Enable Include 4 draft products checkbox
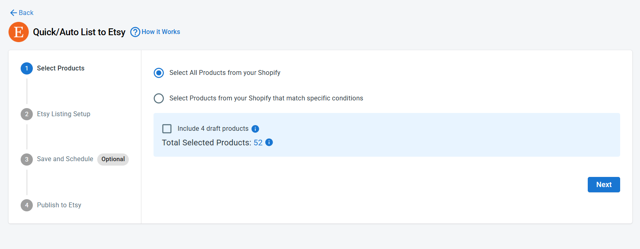 tap(167, 129)
